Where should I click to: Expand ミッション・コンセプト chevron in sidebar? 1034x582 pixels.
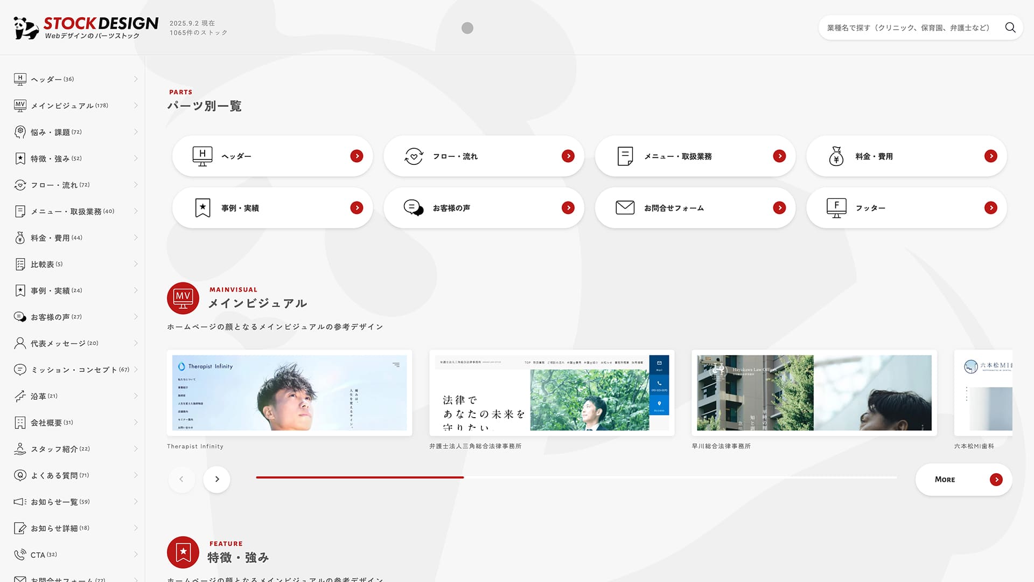click(x=136, y=370)
